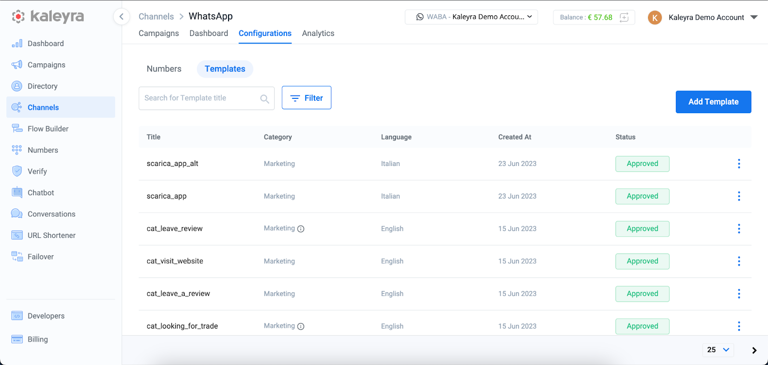Click the Category column header
Image resolution: width=768 pixels, height=365 pixels.
[x=278, y=137]
